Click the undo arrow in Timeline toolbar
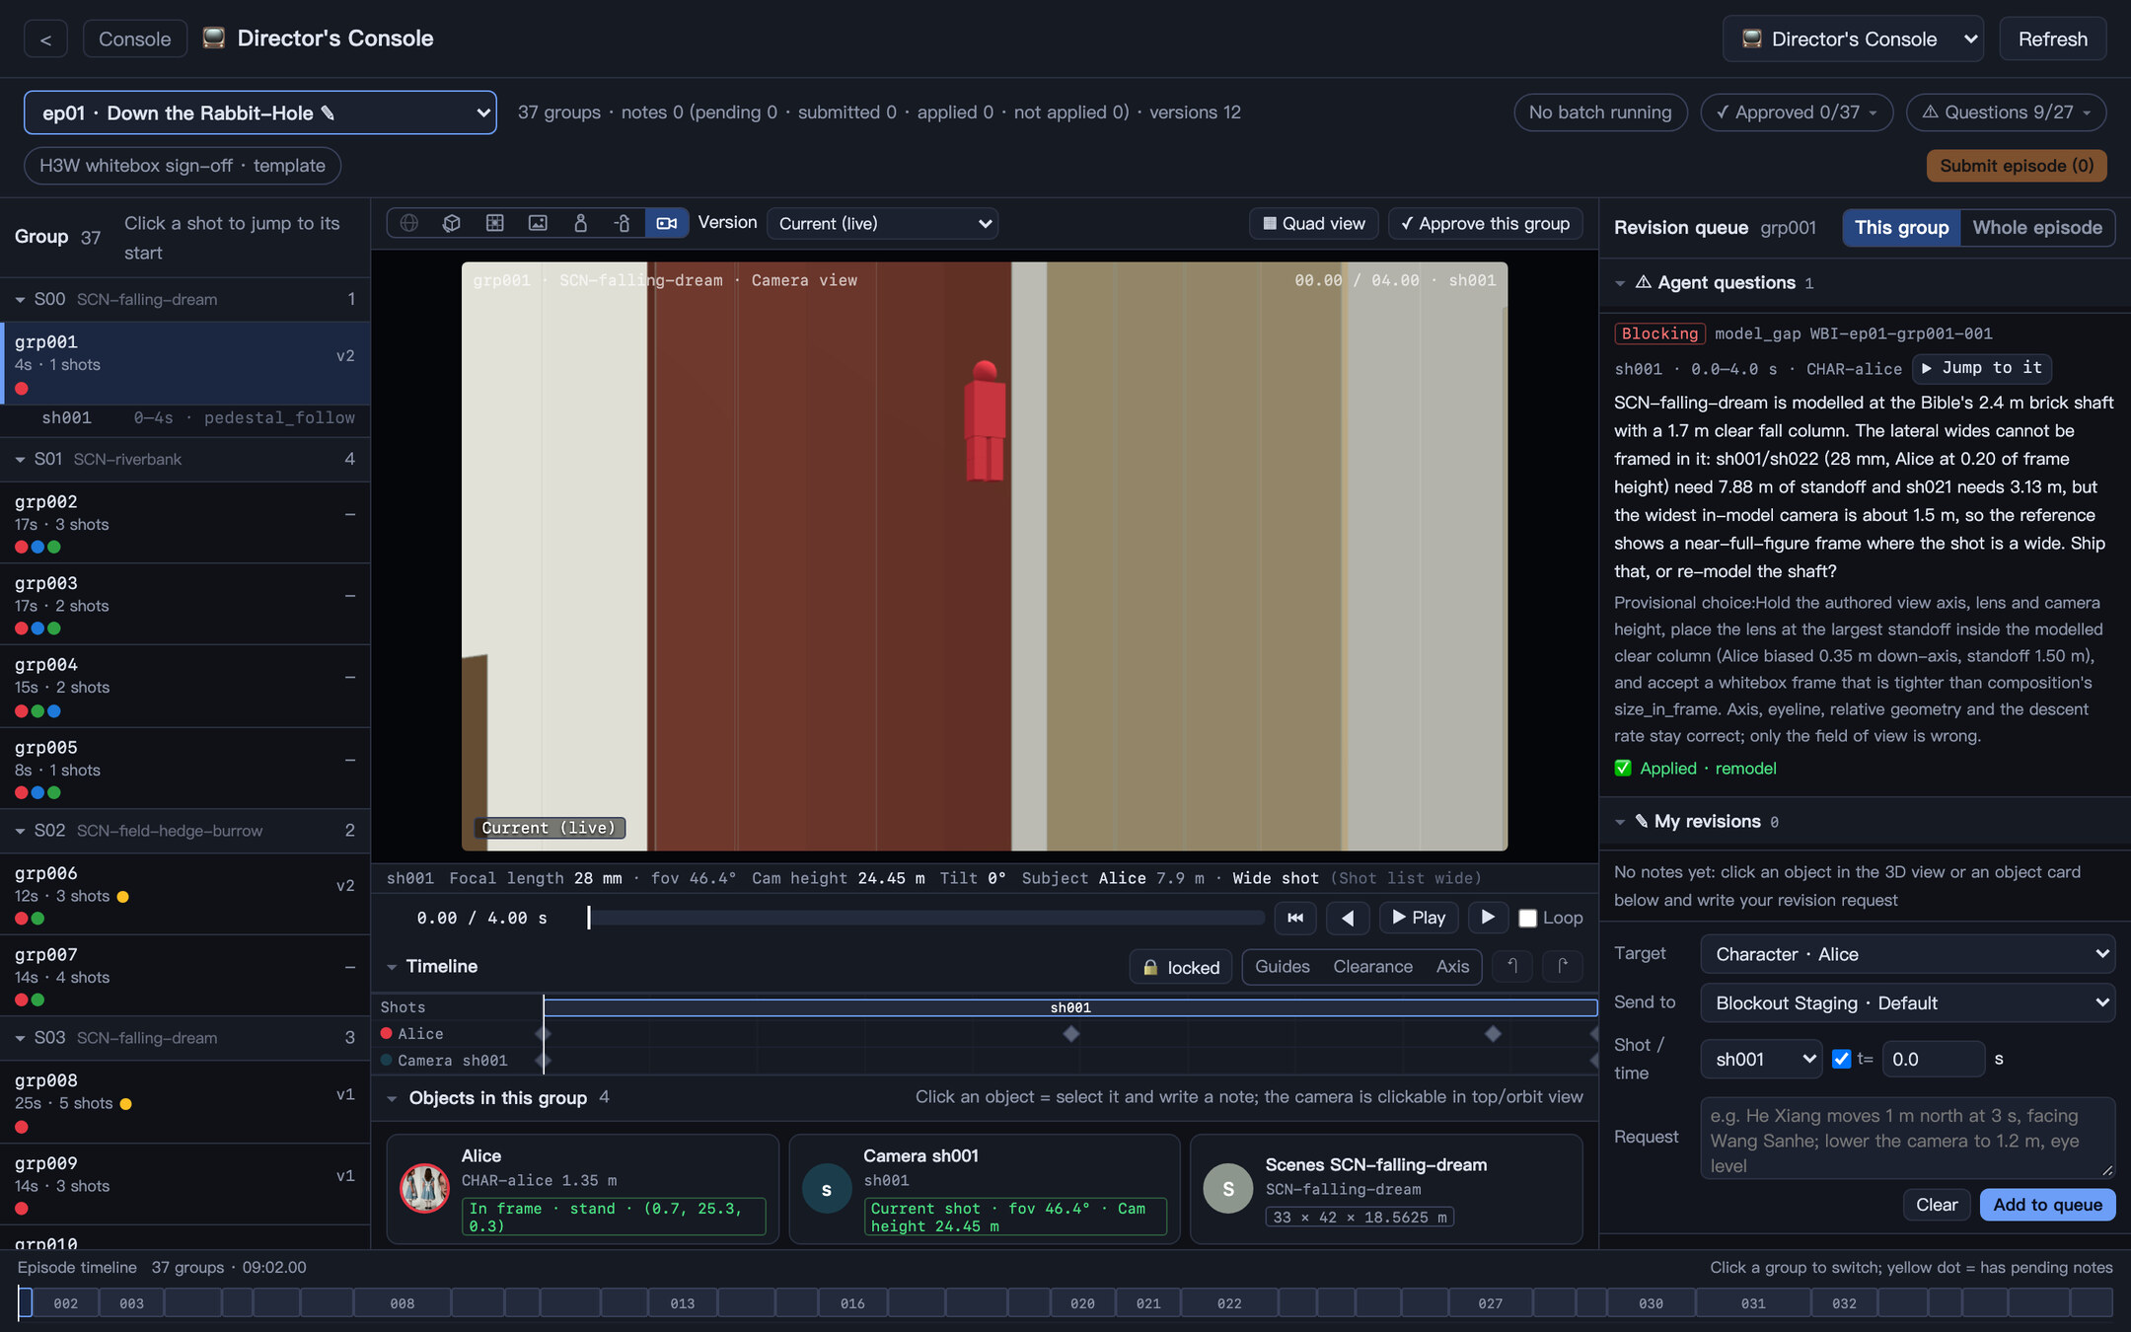Image resolution: width=2131 pixels, height=1332 pixels. point(1512,967)
